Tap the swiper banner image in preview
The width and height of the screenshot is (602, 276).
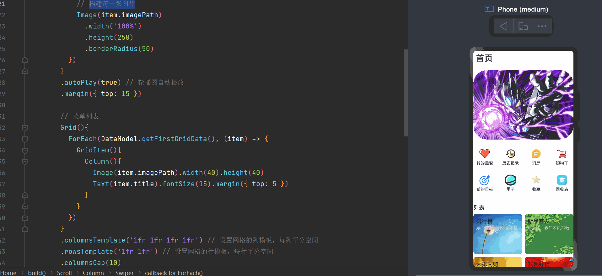pos(523,105)
